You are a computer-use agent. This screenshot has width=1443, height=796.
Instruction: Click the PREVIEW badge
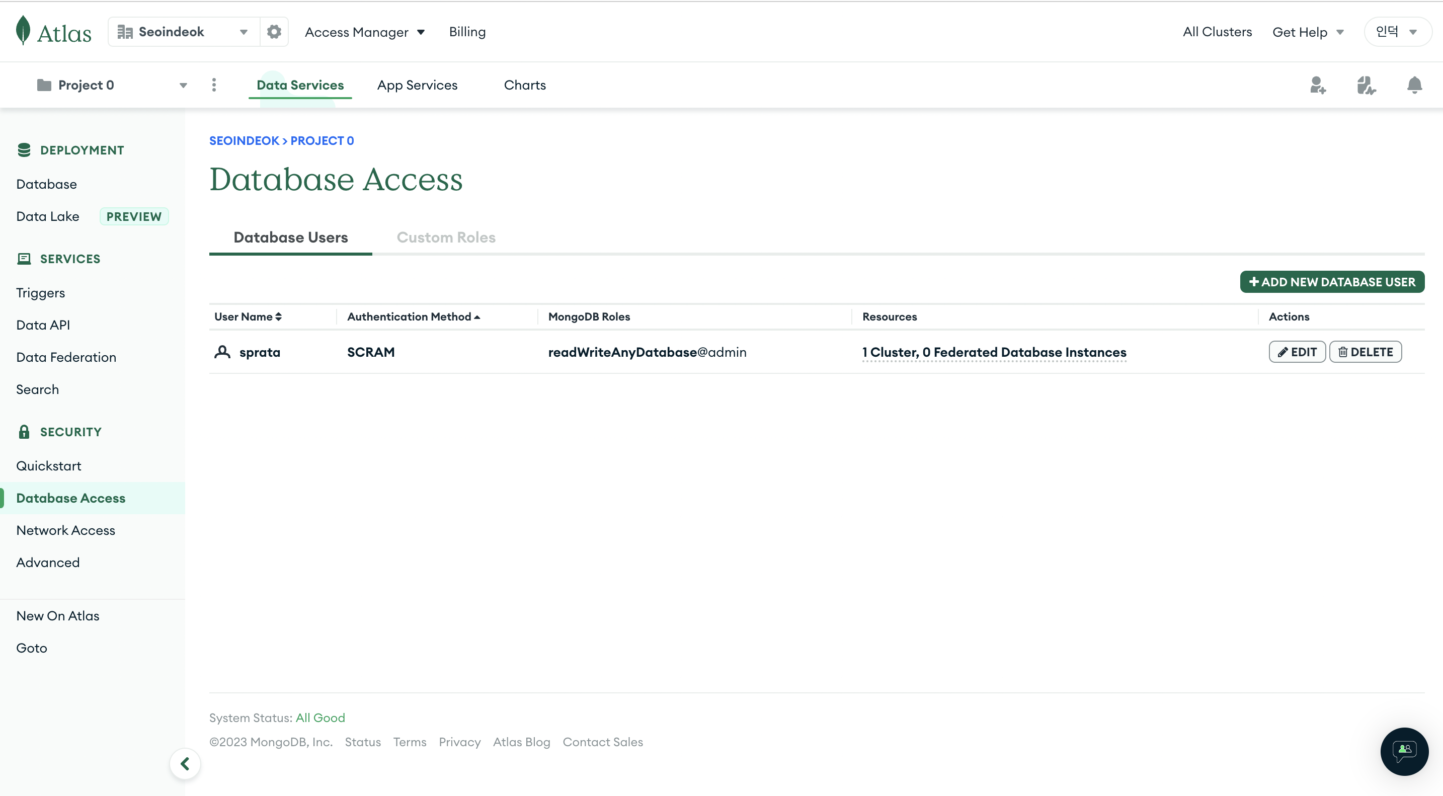click(x=134, y=217)
